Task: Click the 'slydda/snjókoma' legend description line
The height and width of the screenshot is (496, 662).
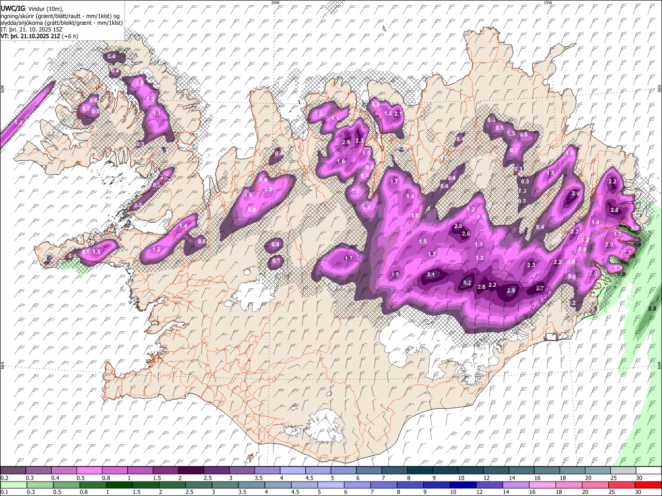Action: (62, 23)
